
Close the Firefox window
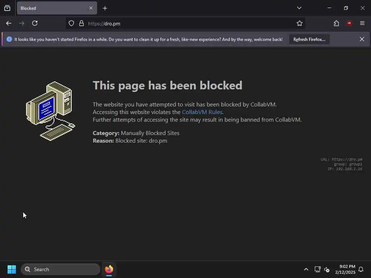(x=362, y=8)
